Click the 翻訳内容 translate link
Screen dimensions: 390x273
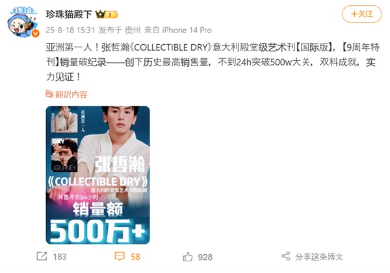71,94
